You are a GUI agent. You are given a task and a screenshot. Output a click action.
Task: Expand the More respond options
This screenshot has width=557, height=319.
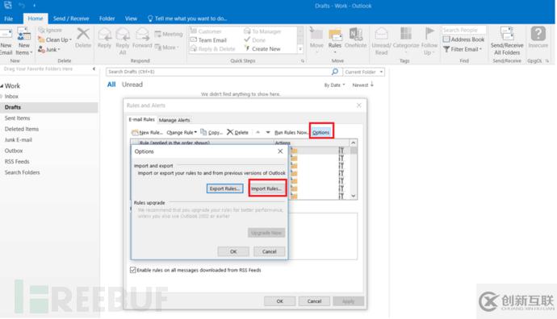point(166,48)
